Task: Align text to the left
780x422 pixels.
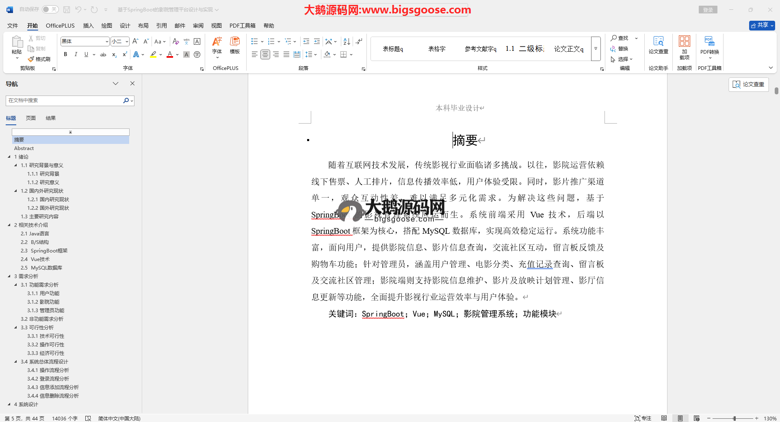Action: (255, 54)
